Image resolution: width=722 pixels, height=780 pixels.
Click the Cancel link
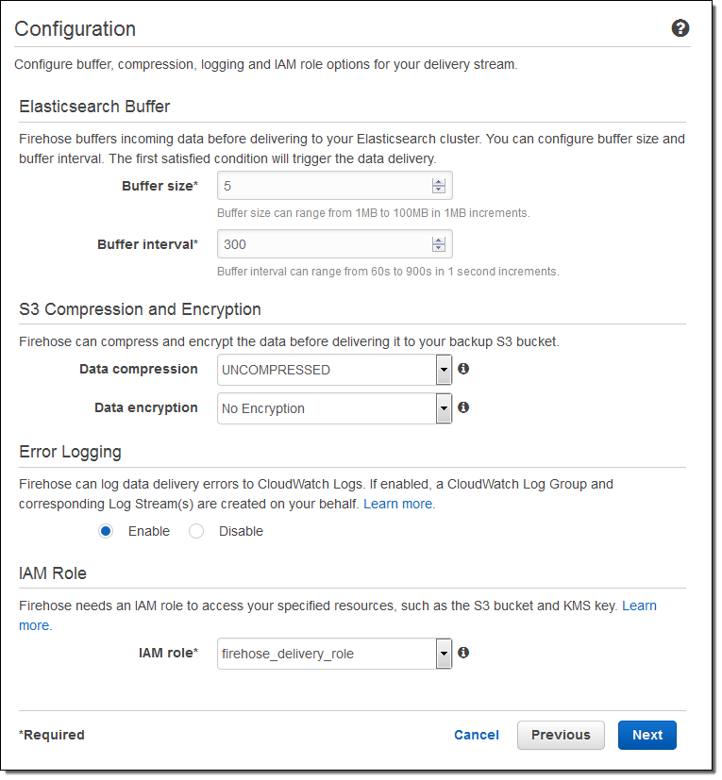[x=477, y=735]
